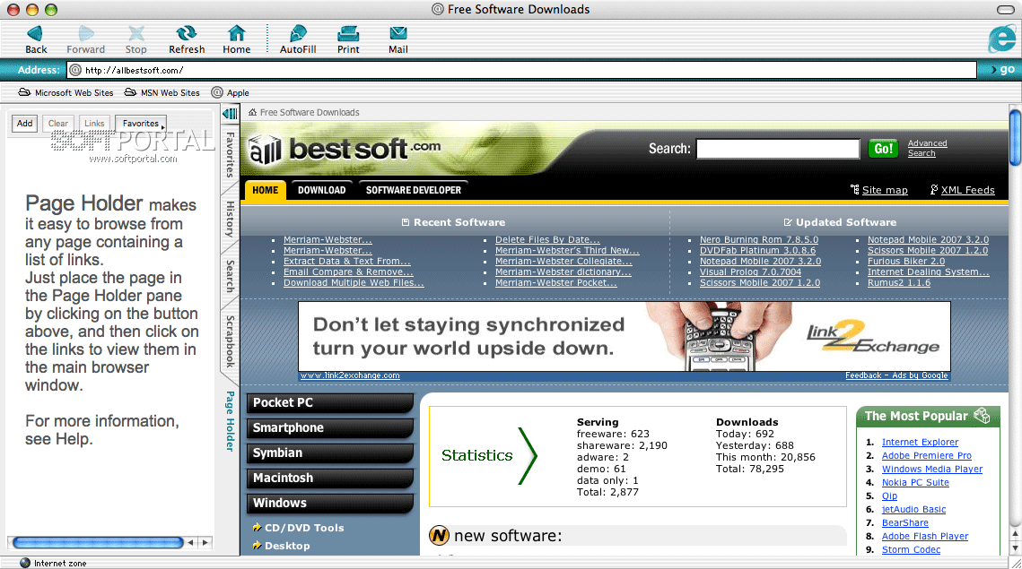Image resolution: width=1022 pixels, height=569 pixels.
Task: Open the Advanced Search link
Action: (x=927, y=149)
